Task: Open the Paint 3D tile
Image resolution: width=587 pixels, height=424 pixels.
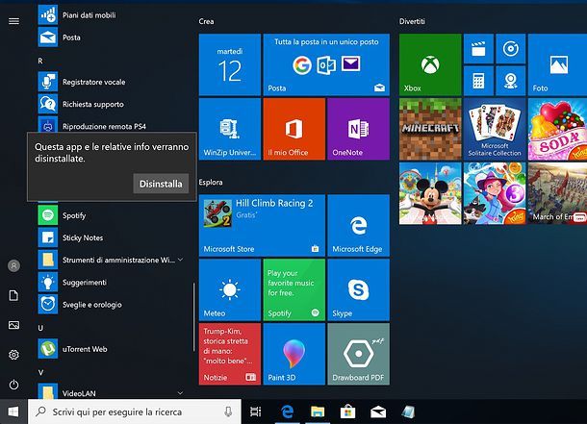Action: pos(294,354)
